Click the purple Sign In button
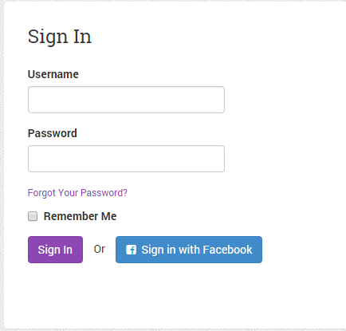This screenshot has height=331, width=346. click(55, 250)
